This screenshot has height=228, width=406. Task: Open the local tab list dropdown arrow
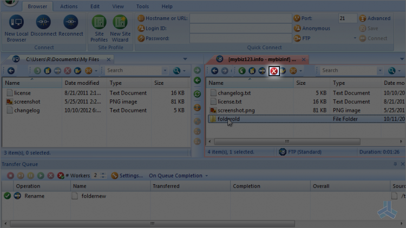185,59
